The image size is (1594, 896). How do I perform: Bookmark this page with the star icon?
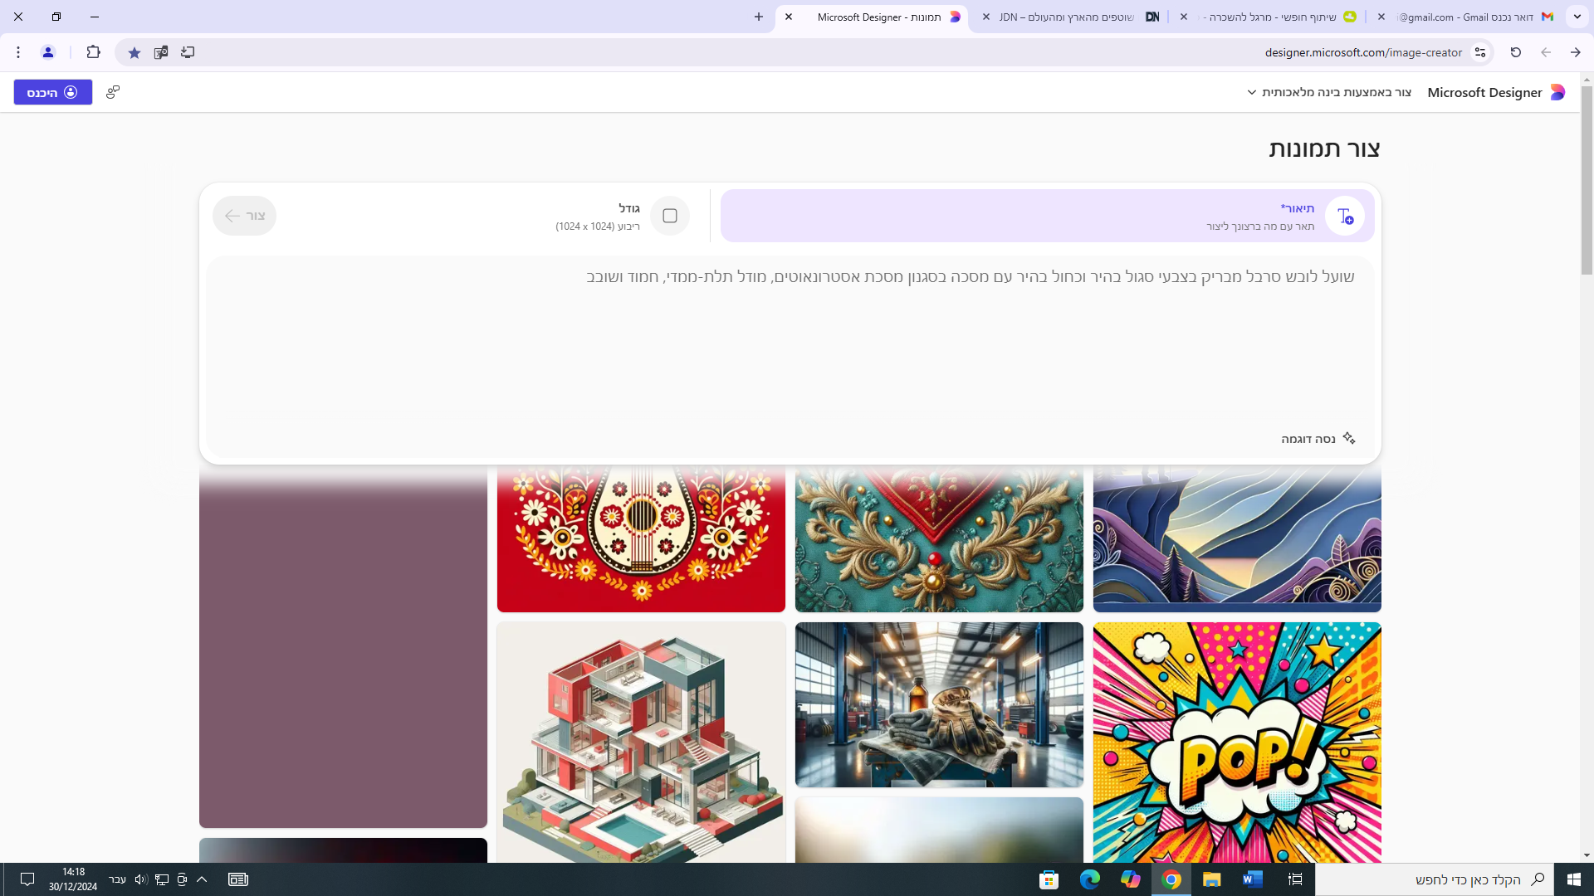pyautogui.click(x=134, y=52)
